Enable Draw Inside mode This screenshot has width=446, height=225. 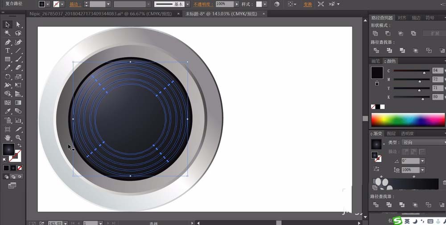pyautogui.click(x=20, y=177)
